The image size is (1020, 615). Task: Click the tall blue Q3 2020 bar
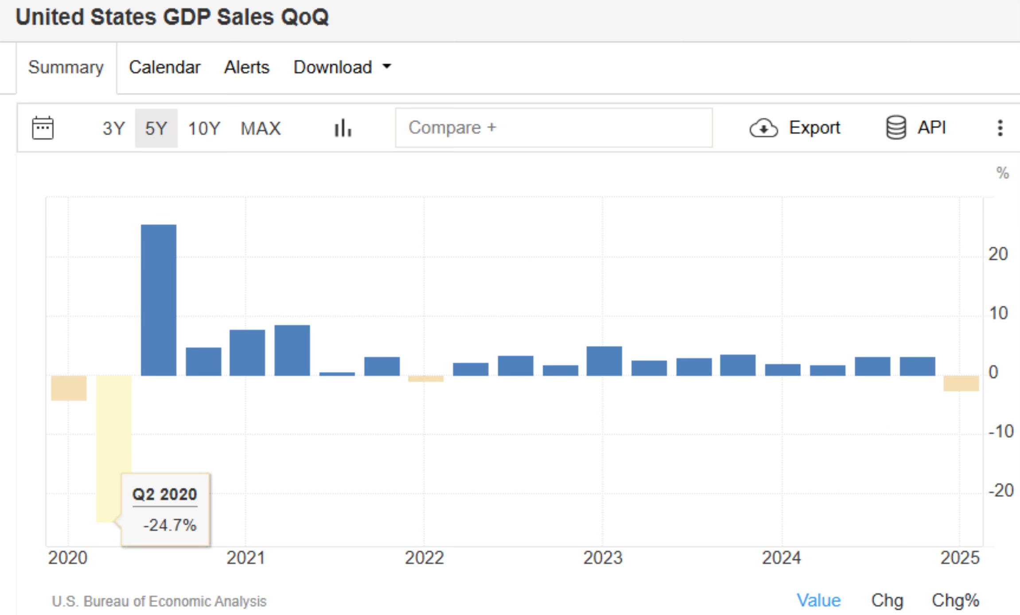159,300
